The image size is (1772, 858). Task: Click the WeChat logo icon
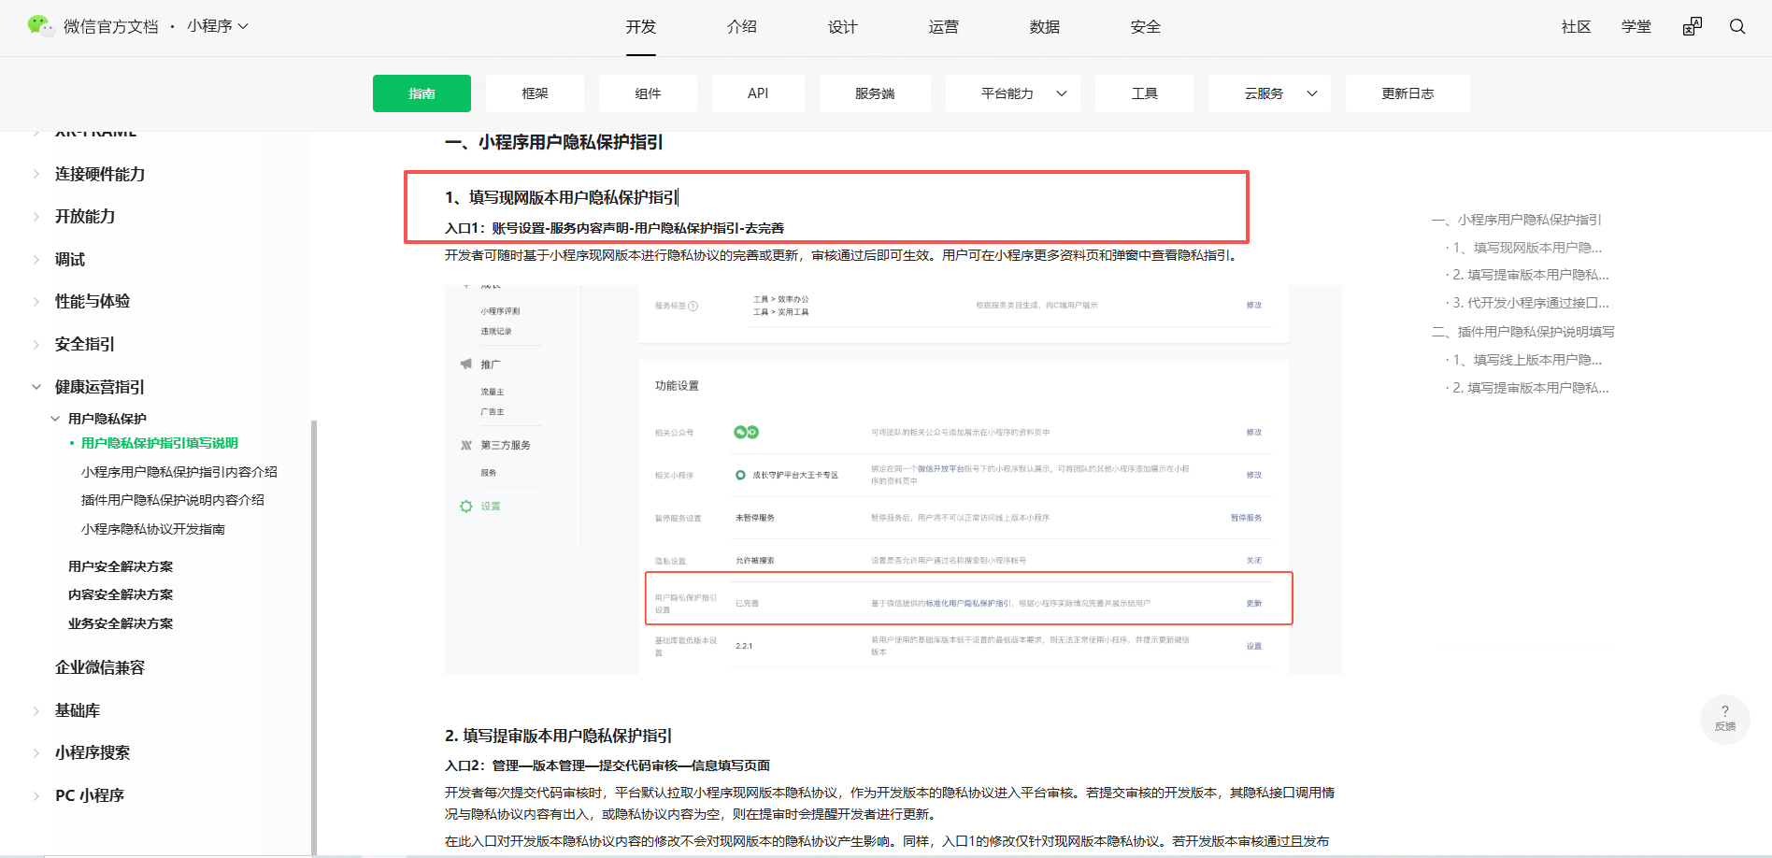41,26
